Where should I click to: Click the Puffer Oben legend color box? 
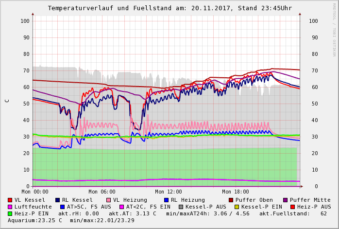click(x=231, y=200)
